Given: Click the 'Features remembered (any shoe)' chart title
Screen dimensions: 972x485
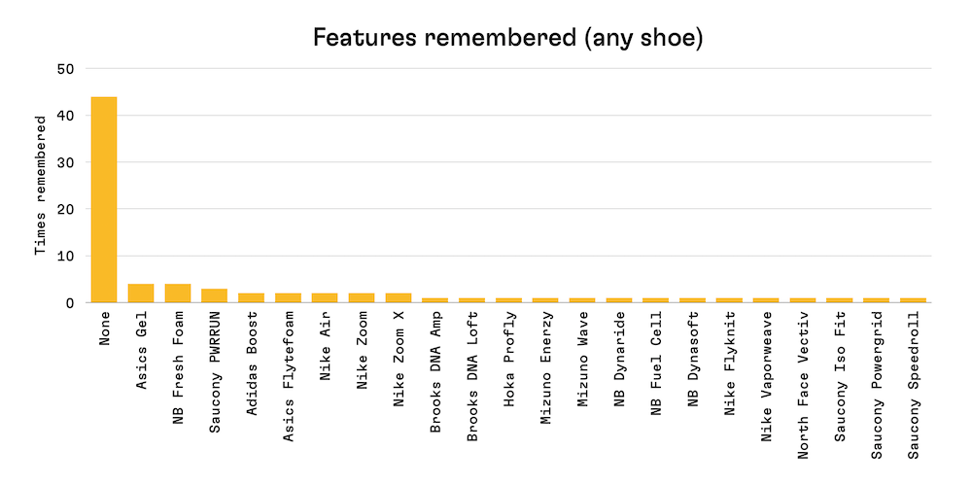Looking at the screenshot, I should [x=507, y=38].
